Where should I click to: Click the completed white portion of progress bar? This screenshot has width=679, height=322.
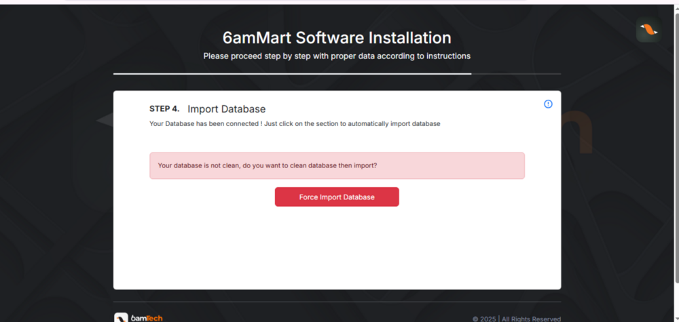tap(292, 73)
